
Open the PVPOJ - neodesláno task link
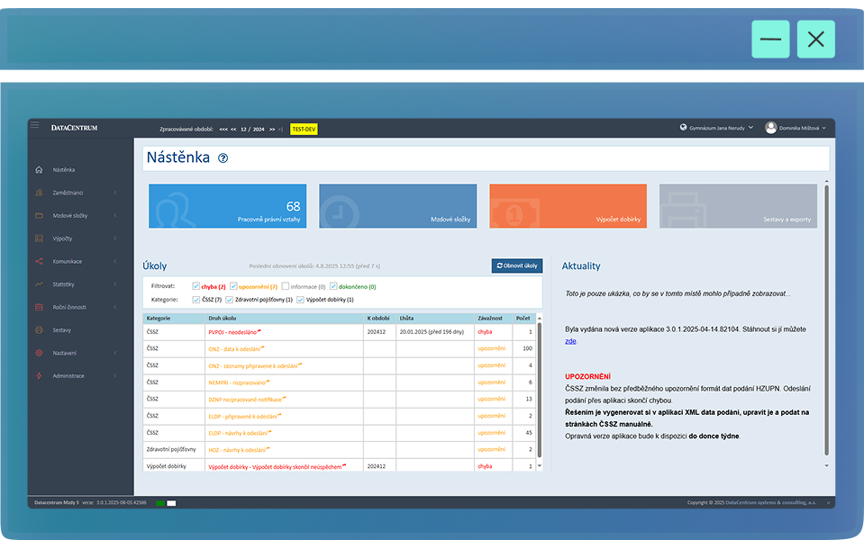pyautogui.click(x=232, y=332)
